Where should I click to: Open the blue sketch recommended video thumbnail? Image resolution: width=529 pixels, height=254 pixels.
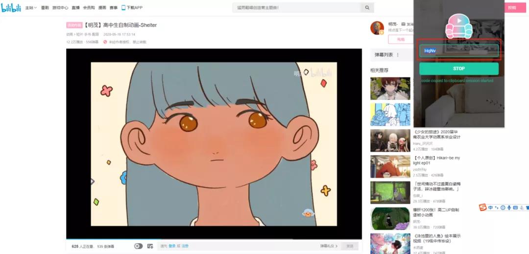390,115
